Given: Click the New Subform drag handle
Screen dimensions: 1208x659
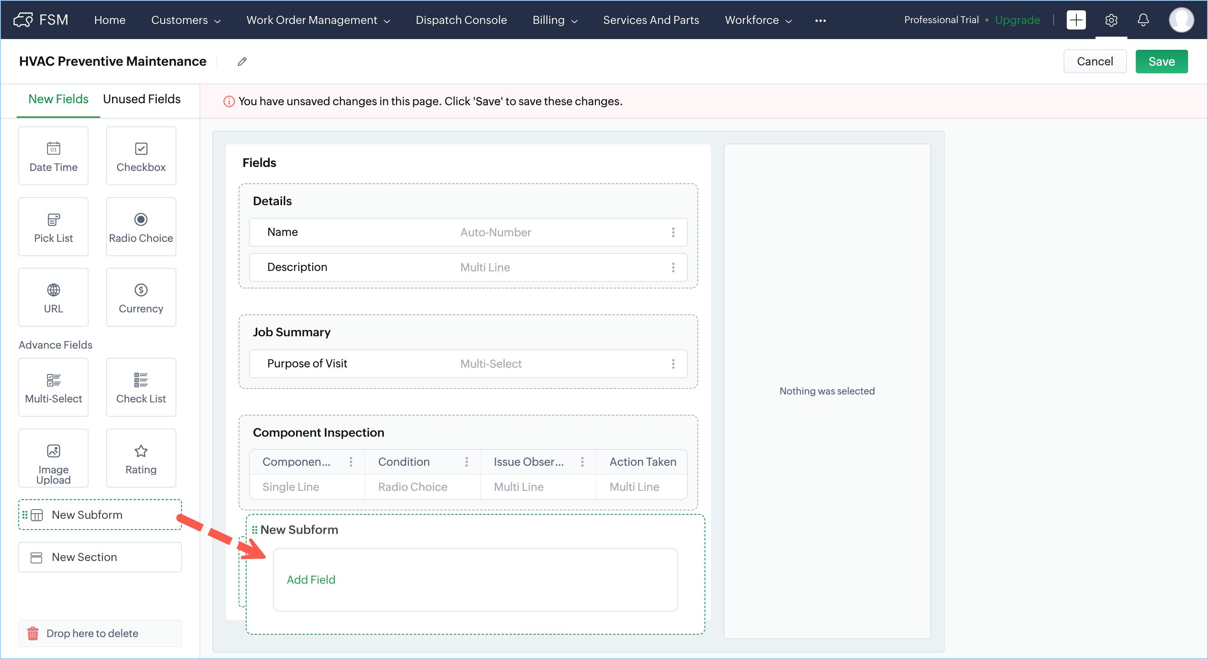Looking at the screenshot, I should point(255,530).
